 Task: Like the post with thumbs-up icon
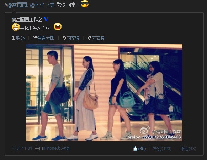coord(135,149)
